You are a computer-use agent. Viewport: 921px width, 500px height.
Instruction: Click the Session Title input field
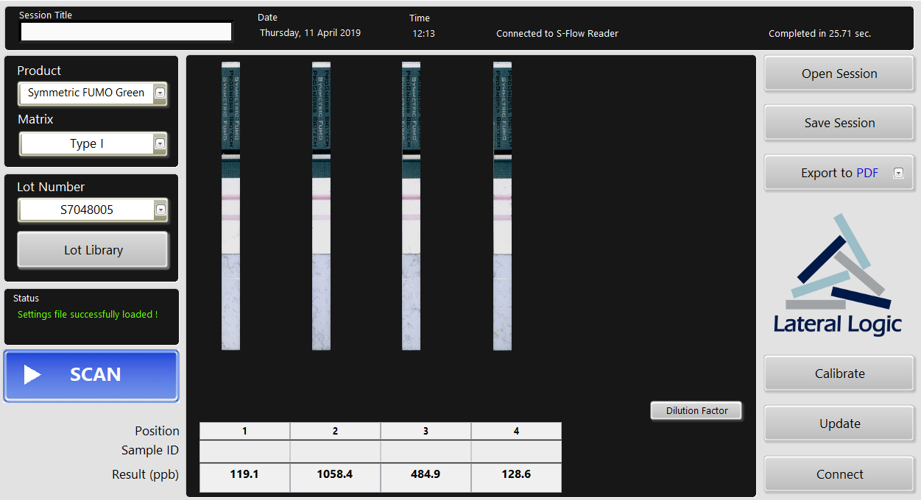point(126,32)
